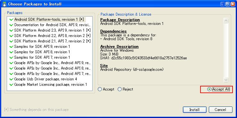Click the description scrollbar up arrow
Image resolution: width=237 pixels, height=118 pixels.
[x=226, y=20]
